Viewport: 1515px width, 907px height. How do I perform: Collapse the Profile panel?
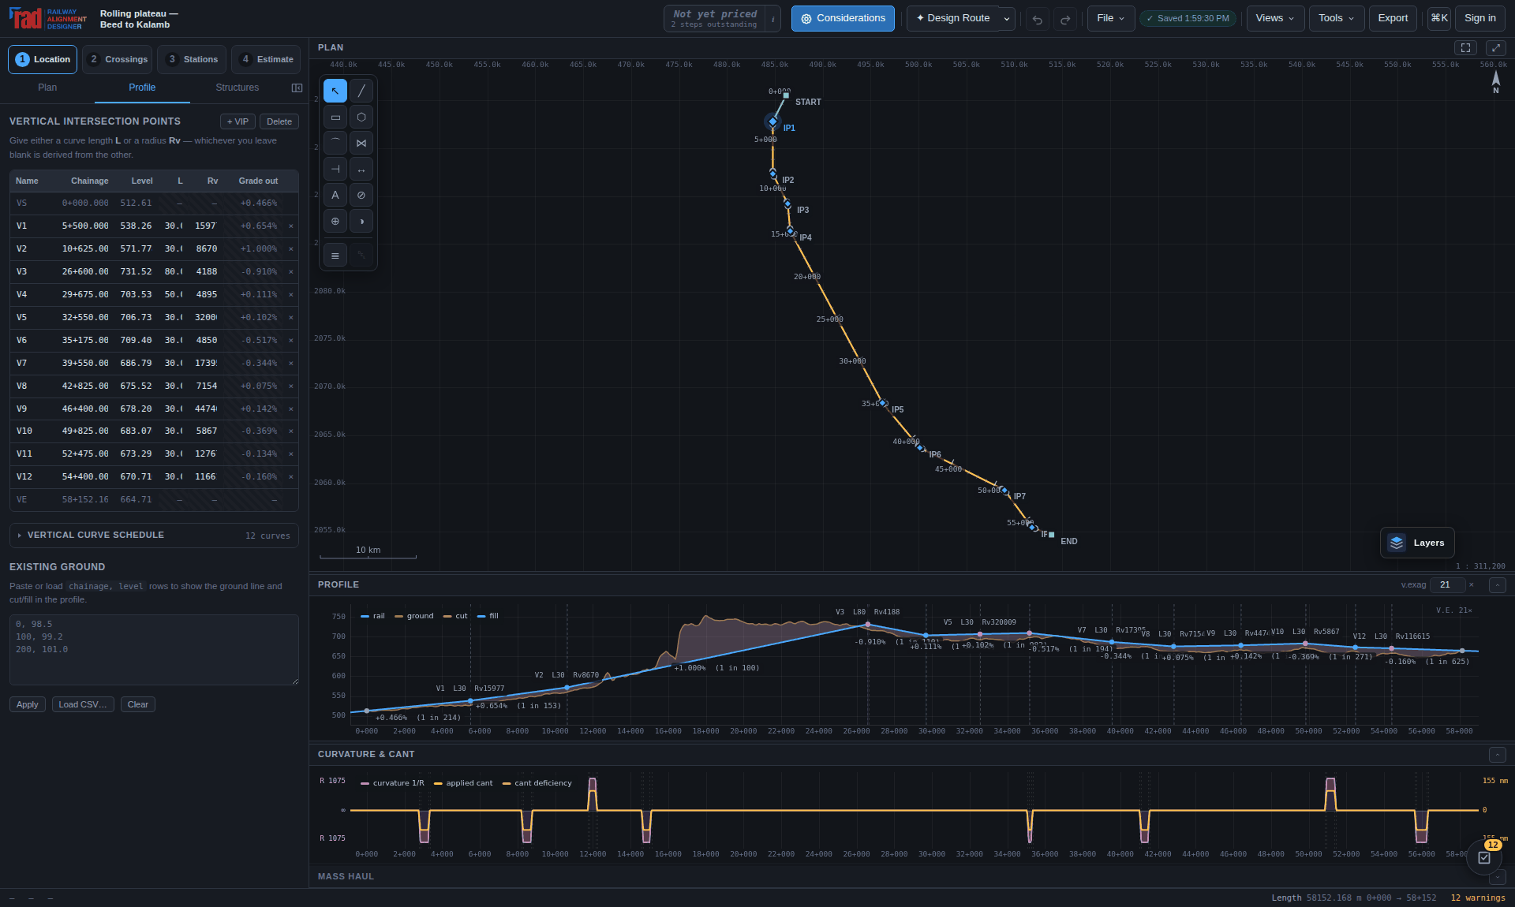[1498, 585]
